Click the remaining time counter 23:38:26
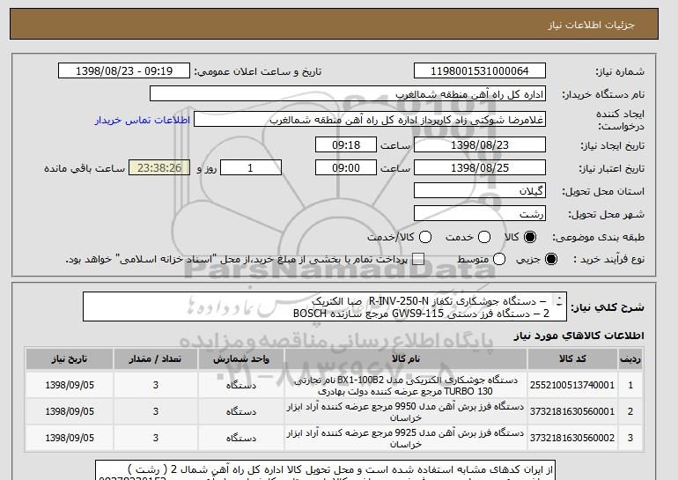Screen dimensions: 678x480 coord(159,168)
